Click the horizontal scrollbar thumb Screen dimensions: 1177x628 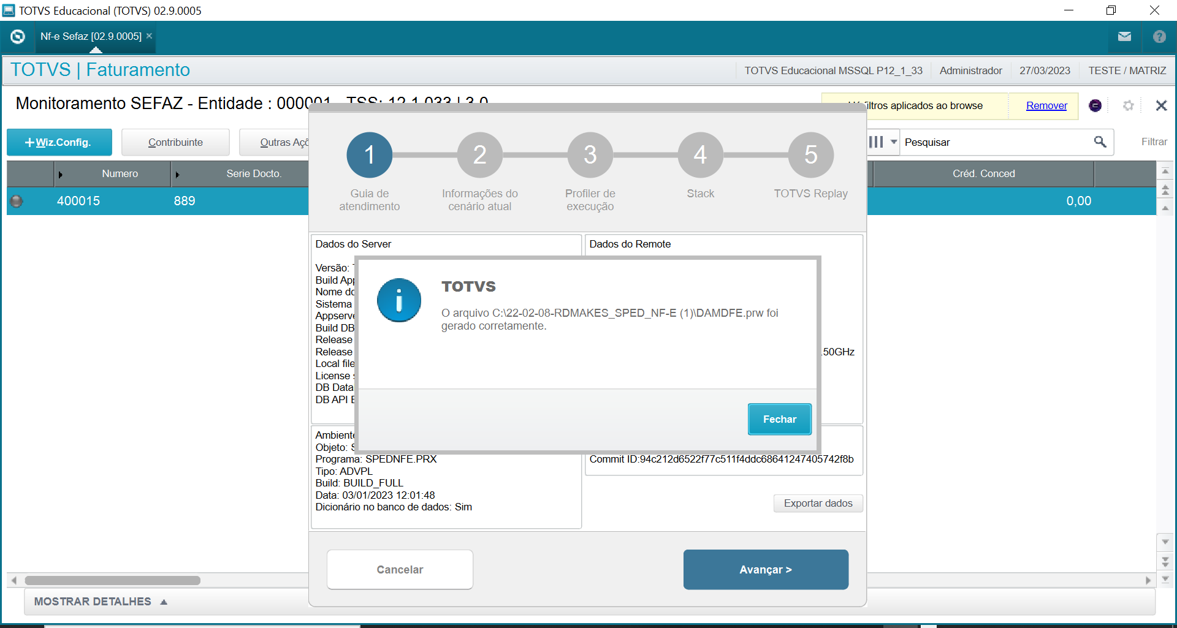(112, 580)
